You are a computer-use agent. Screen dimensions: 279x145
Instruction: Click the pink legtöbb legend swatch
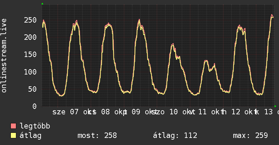point(13,126)
